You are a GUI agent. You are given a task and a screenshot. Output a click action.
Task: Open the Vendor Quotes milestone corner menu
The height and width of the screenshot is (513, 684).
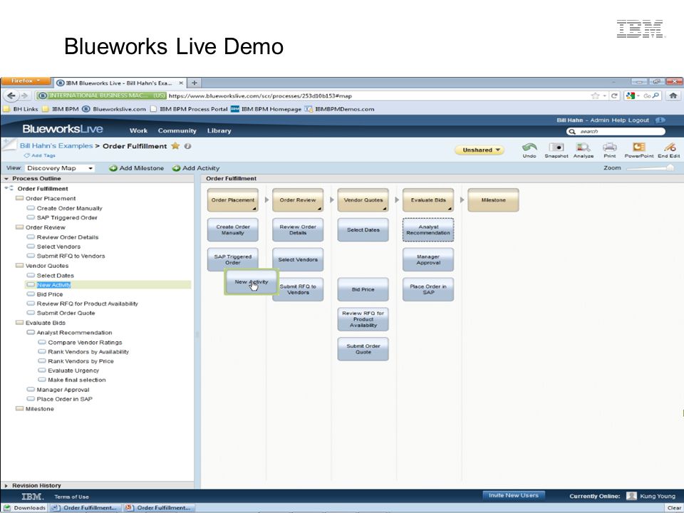pyautogui.click(x=384, y=209)
